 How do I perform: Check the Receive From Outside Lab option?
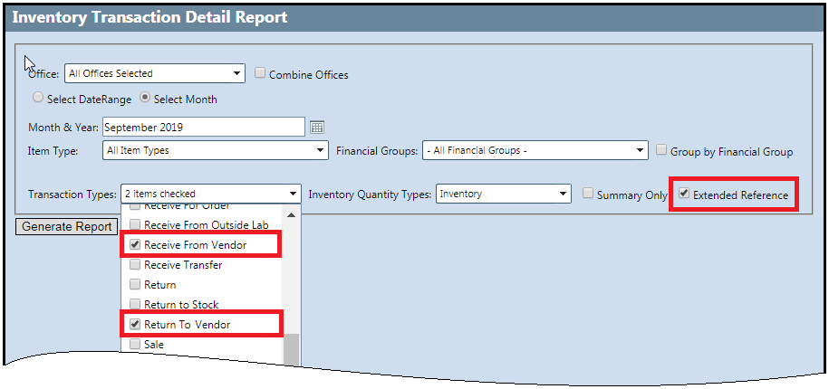click(135, 225)
